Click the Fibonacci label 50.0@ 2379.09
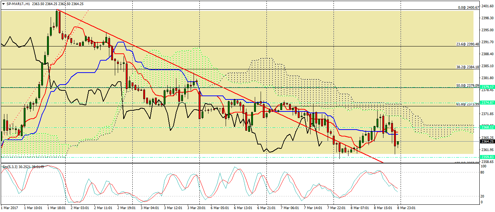This screenshot has height=212, width=495. [x=467, y=85]
